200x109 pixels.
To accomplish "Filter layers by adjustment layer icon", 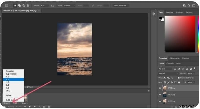I will [x=179, y=69].
